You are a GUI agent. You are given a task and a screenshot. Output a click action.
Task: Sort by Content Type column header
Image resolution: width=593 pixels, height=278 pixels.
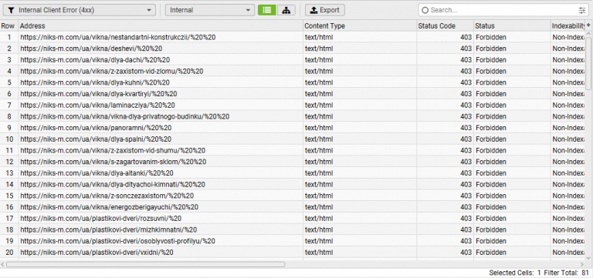coord(360,25)
